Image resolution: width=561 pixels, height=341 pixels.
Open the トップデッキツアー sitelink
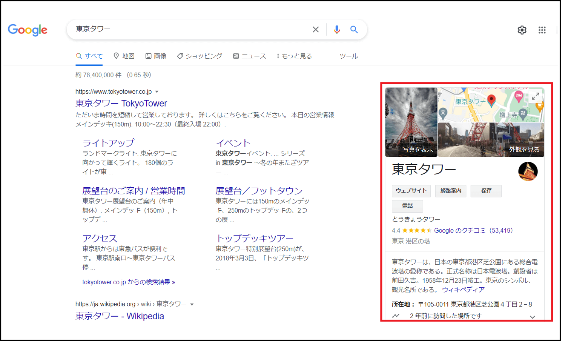click(x=255, y=238)
